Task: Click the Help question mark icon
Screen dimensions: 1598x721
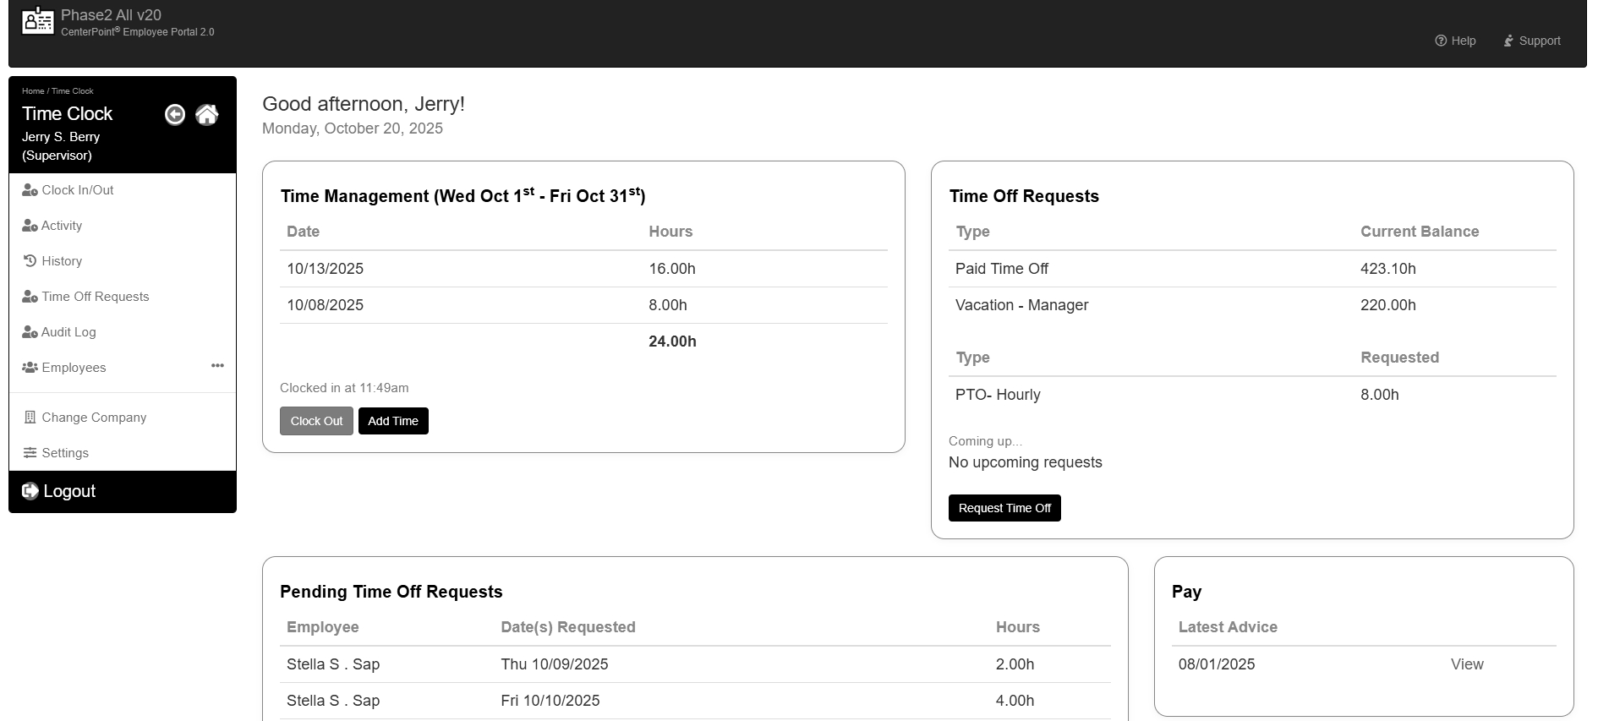Action: coord(1441,41)
